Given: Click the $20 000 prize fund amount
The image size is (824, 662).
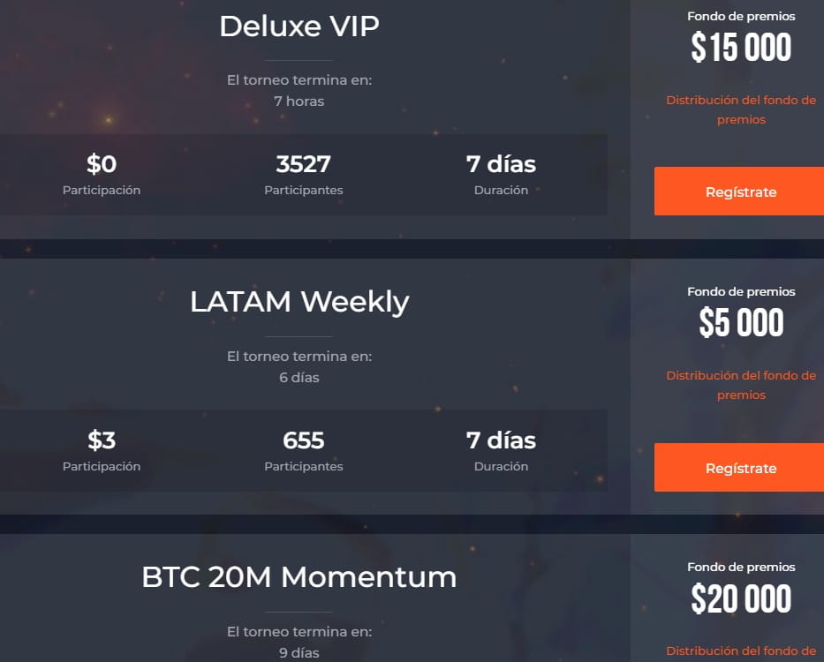Looking at the screenshot, I should point(741,598).
